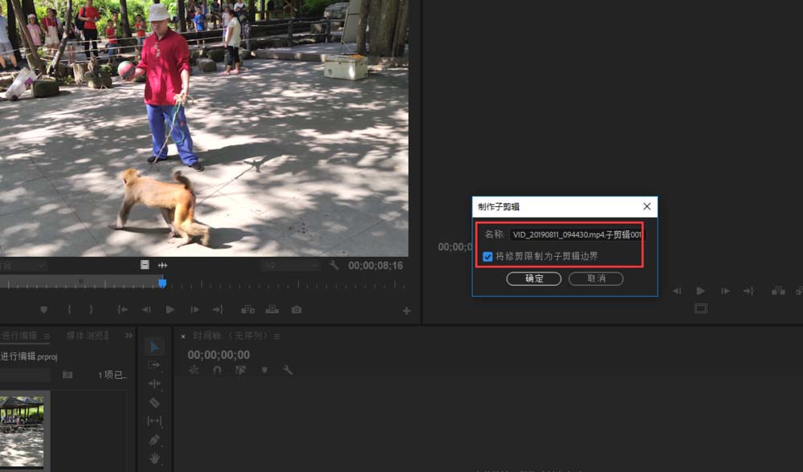This screenshot has height=472, width=803.
Task: Activate the Pen tool
Action: [x=155, y=440]
